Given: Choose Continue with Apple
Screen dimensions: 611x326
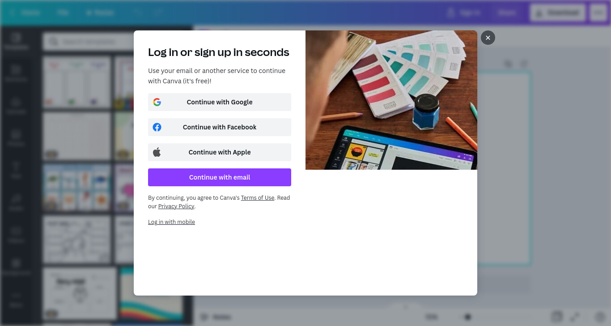Looking at the screenshot, I should (220, 152).
